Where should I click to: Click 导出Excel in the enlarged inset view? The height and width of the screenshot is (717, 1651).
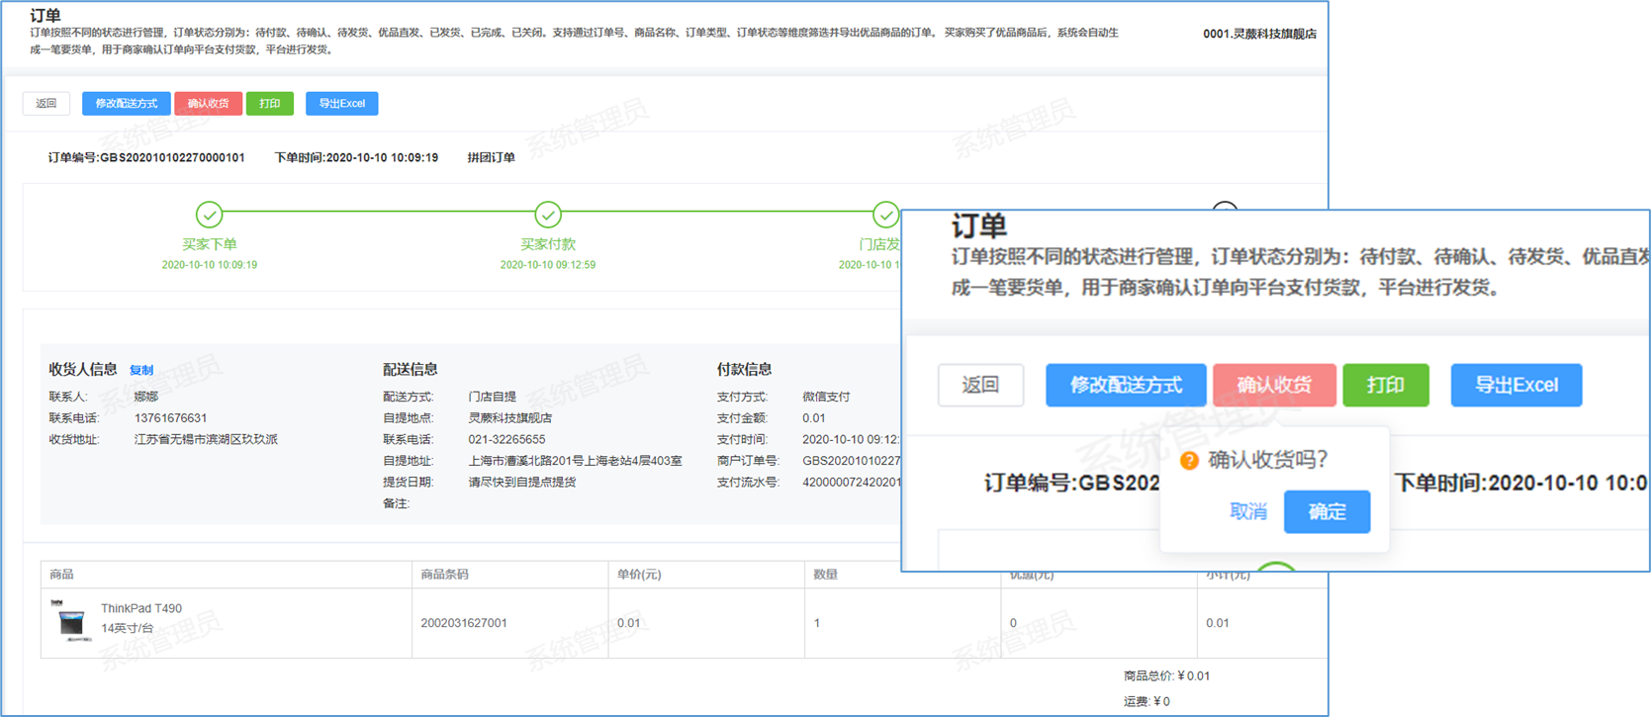pos(1516,385)
